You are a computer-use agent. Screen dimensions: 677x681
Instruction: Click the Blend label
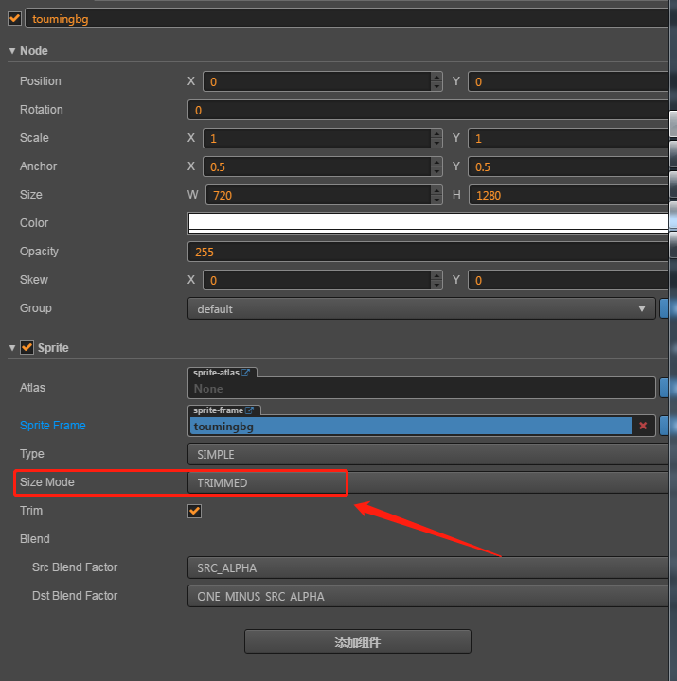35,539
